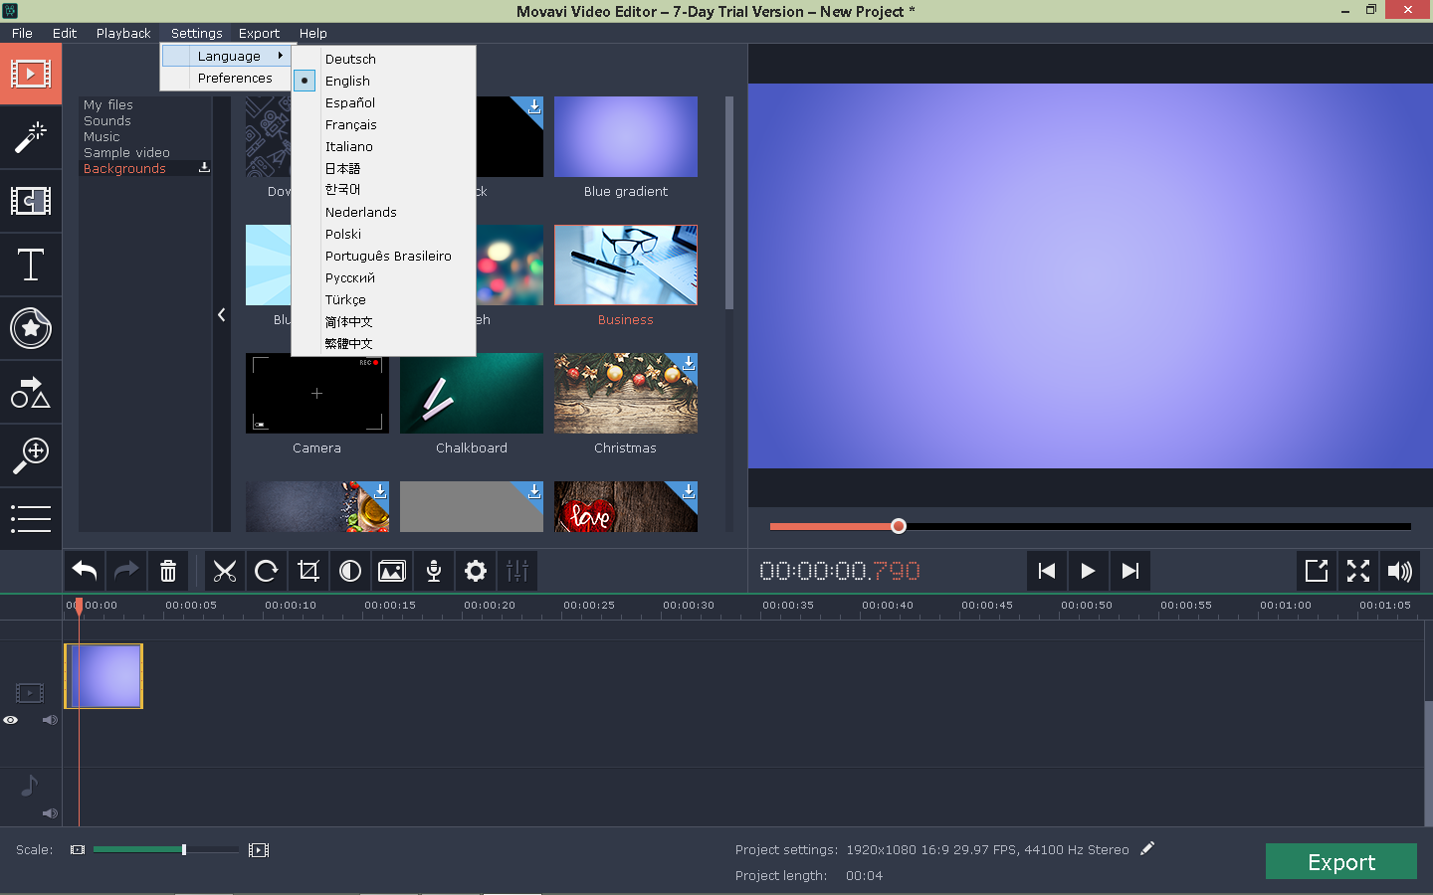Screen dimensions: 1433x895
Task: Select the Business background thumbnail
Action: (626, 266)
